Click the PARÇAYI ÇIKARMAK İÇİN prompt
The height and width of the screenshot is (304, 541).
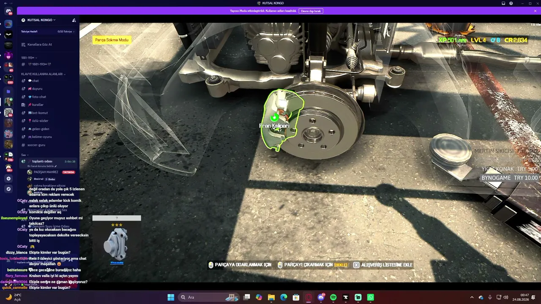312,265
